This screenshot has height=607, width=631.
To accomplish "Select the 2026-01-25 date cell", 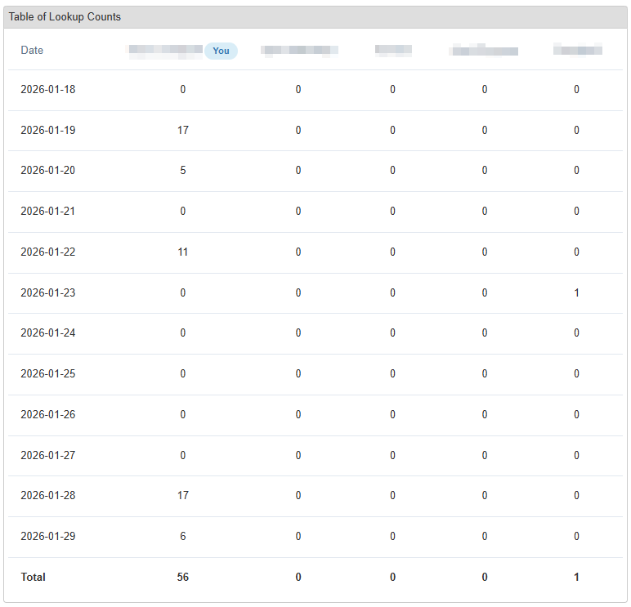I will 48,373.
